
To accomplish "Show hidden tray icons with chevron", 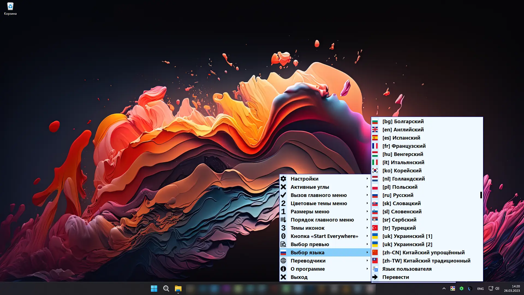I will click(x=444, y=288).
